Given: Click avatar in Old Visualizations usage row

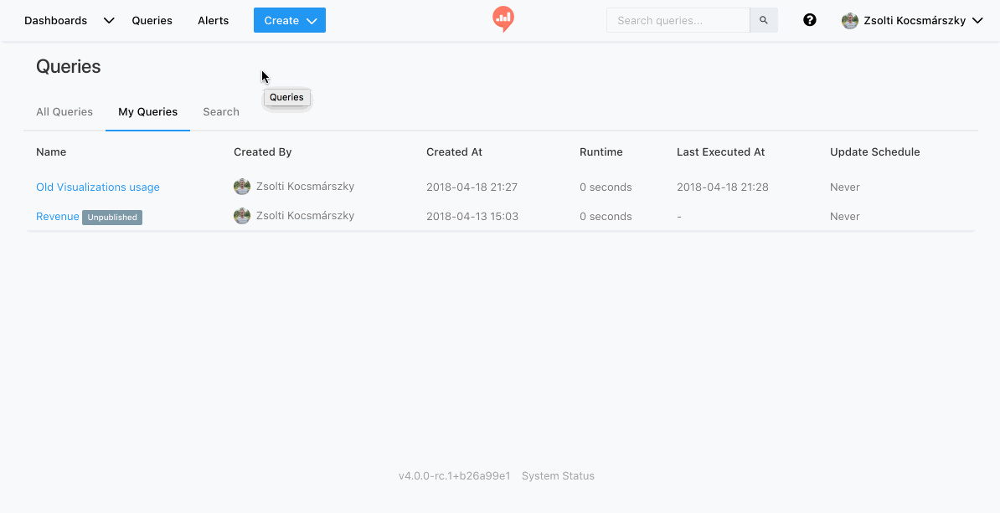Looking at the screenshot, I should (x=242, y=187).
